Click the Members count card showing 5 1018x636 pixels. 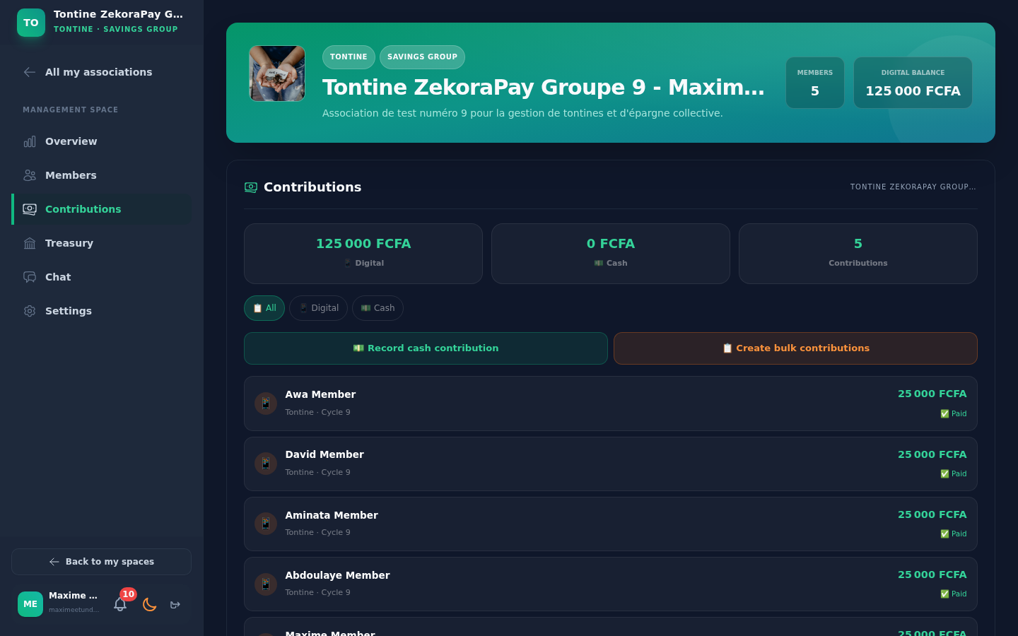[x=815, y=83]
